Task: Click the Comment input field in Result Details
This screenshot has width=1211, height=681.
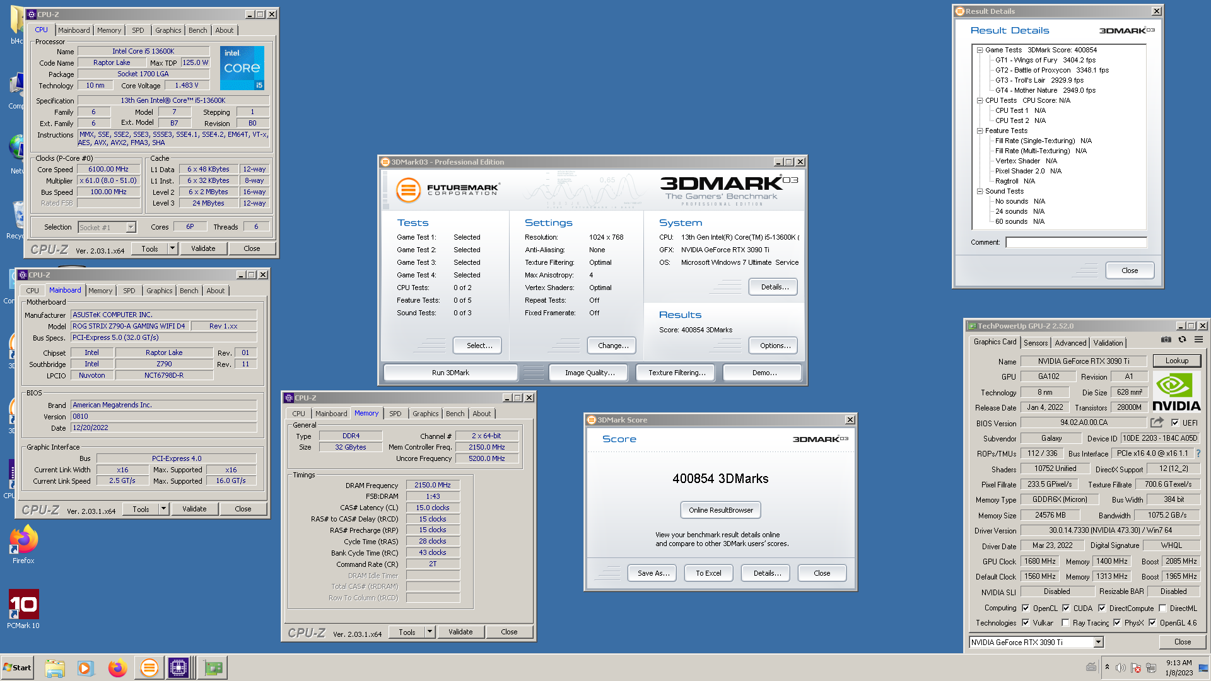Action: tap(1076, 242)
